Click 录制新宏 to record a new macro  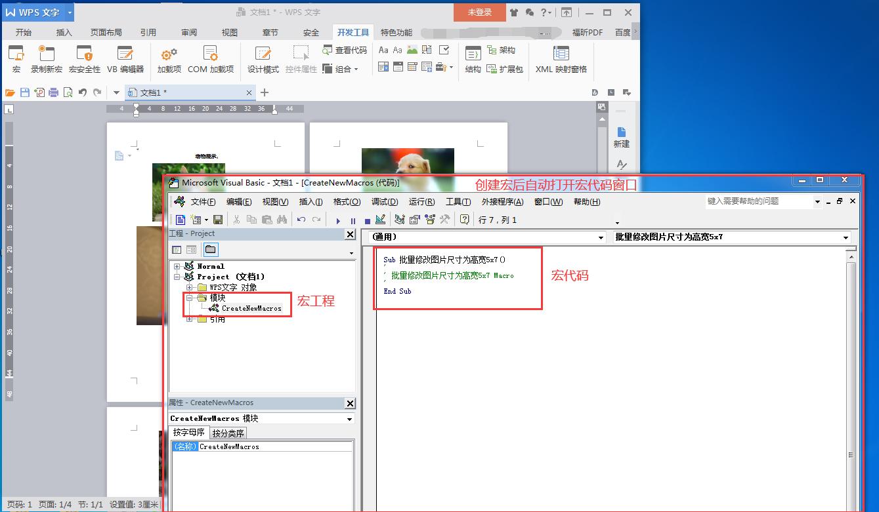[x=47, y=59]
